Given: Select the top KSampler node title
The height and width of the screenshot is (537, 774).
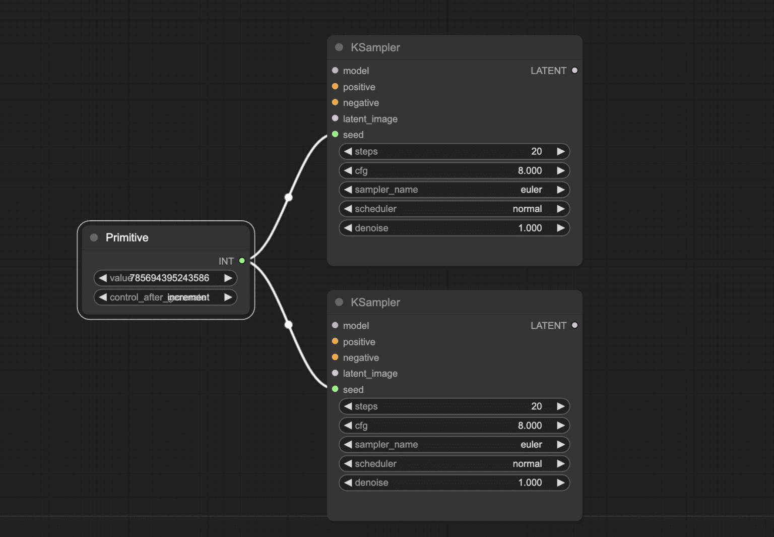Looking at the screenshot, I should (x=375, y=47).
